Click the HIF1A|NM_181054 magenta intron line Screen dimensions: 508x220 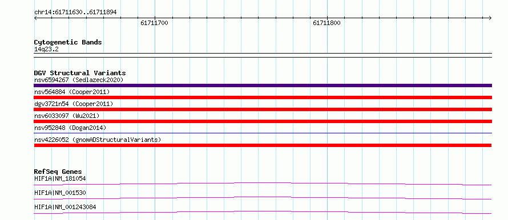[x=263, y=184]
